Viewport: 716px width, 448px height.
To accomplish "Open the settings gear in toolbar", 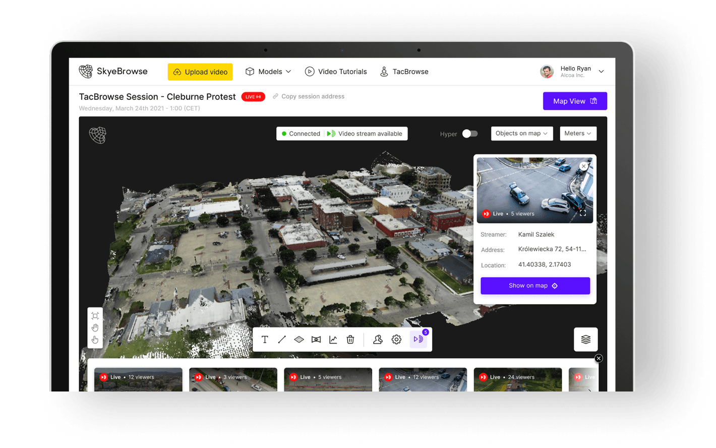I will [x=396, y=340].
